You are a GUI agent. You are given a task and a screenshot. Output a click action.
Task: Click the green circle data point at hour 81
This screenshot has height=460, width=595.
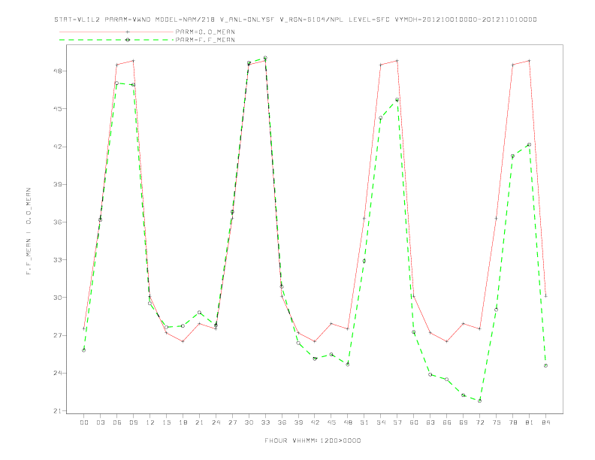point(530,144)
